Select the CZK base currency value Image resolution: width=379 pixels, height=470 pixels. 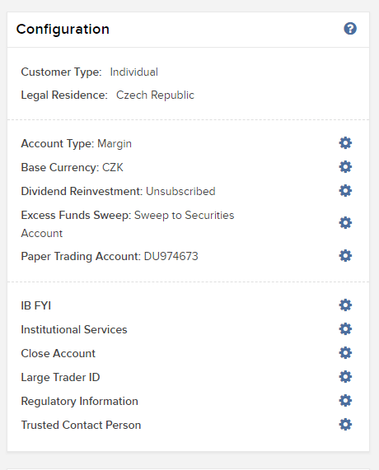[113, 167]
